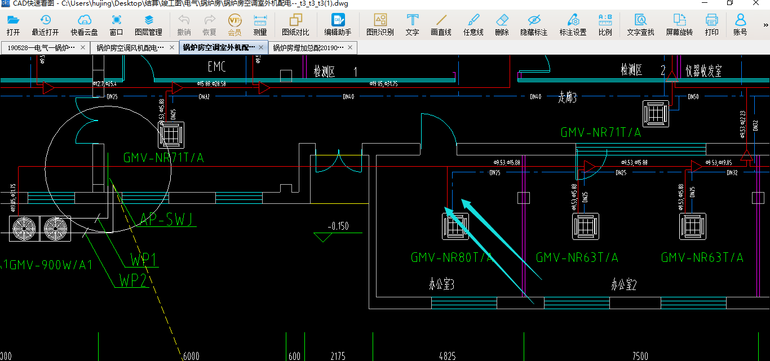770x361 pixels.
Task: Select the 画直线 draw line tool
Action: point(441,25)
